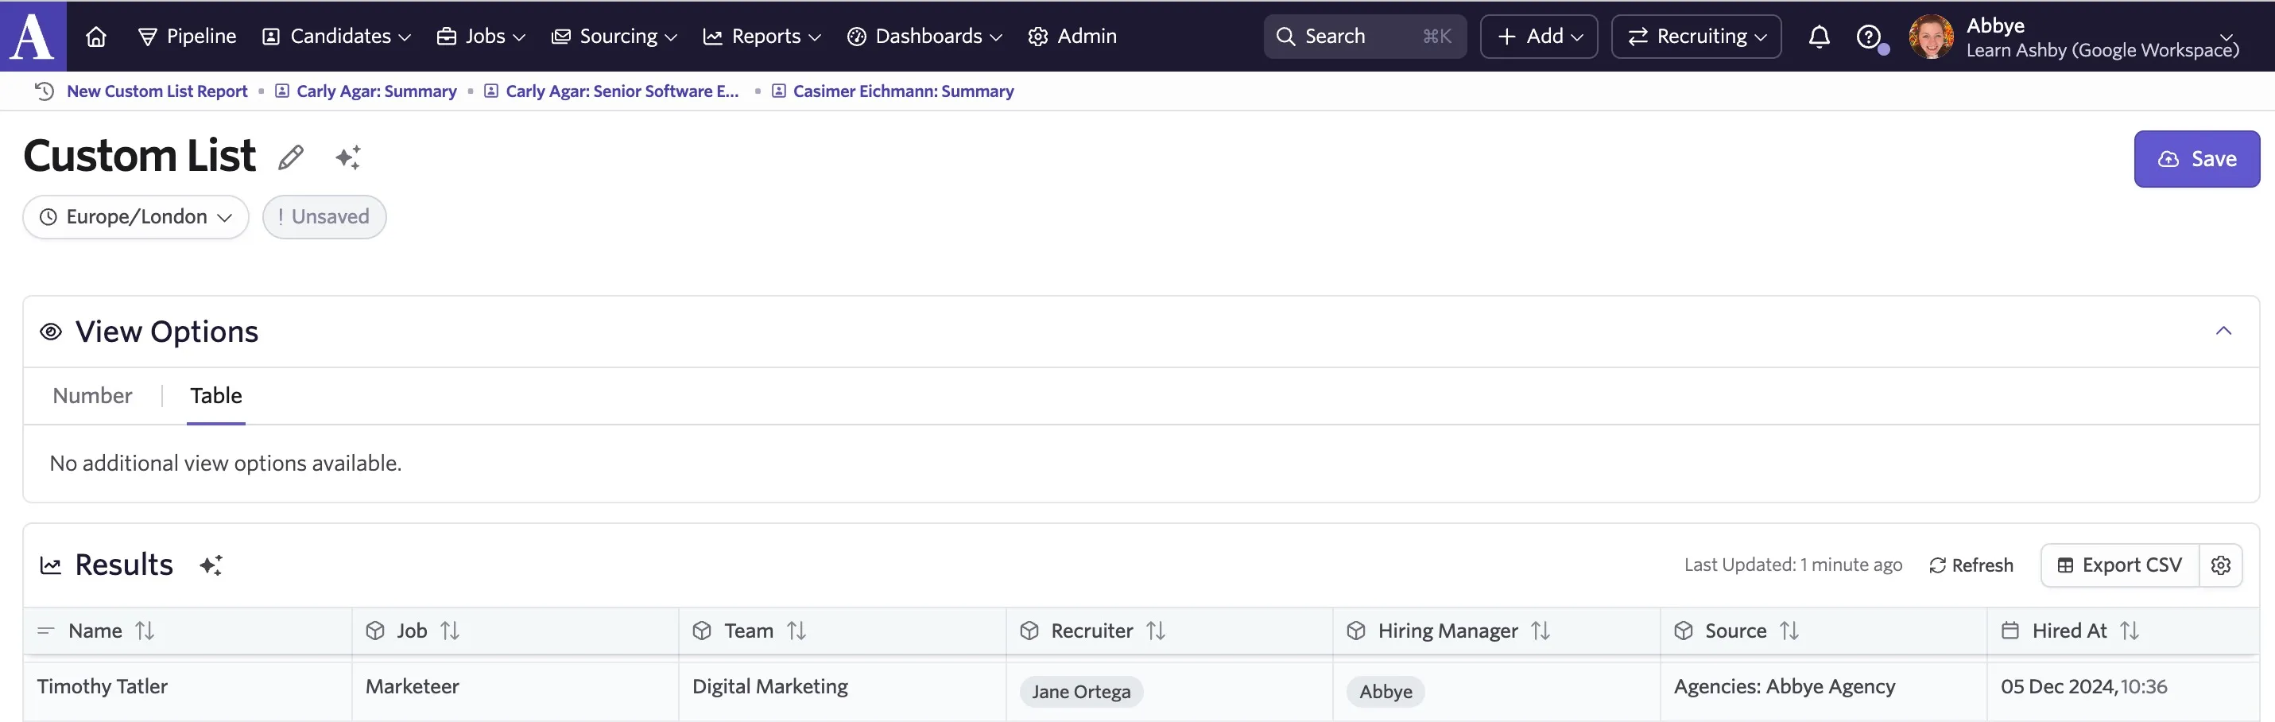Open results settings gear icon
2275x722 pixels.
tap(2220, 565)
